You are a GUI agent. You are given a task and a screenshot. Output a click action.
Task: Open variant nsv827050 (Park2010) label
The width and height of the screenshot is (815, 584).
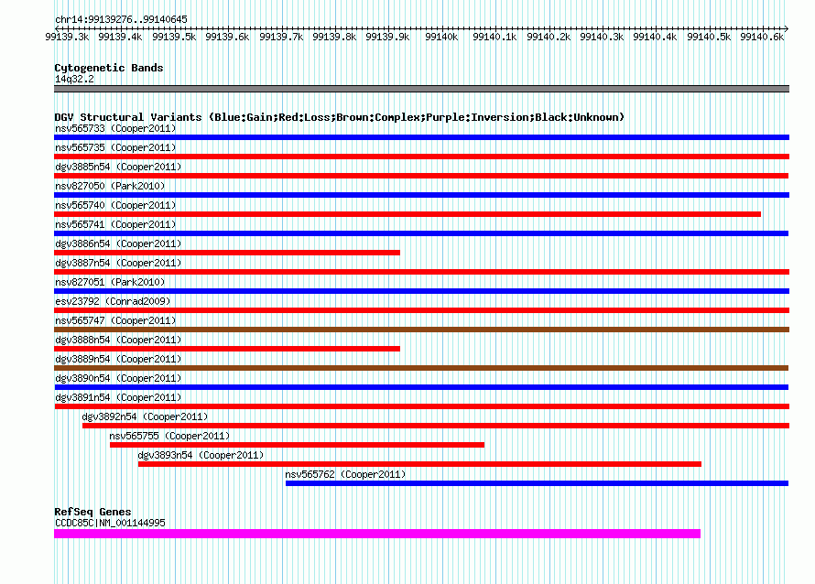110,186
